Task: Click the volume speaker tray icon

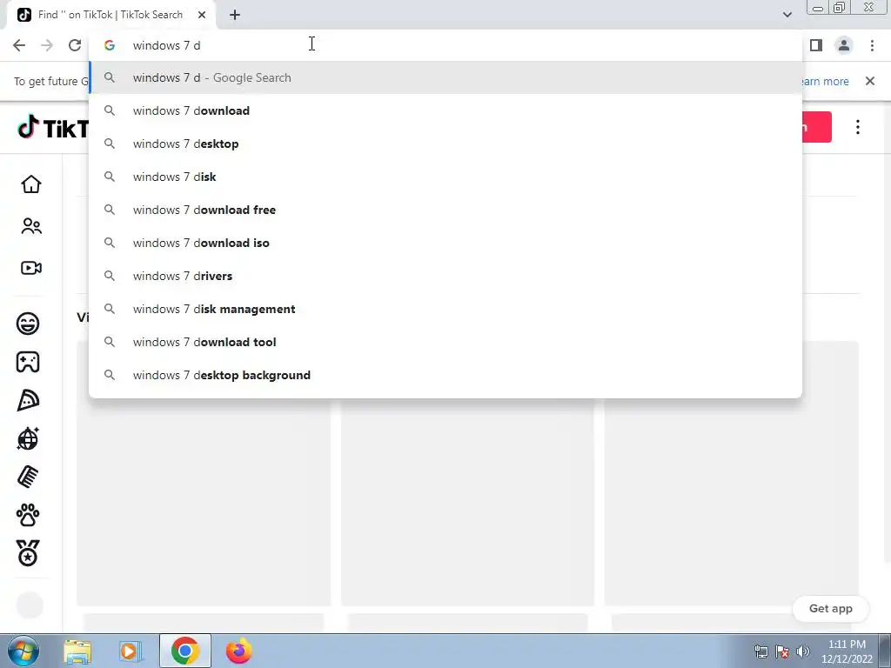Action: point(803,651)
